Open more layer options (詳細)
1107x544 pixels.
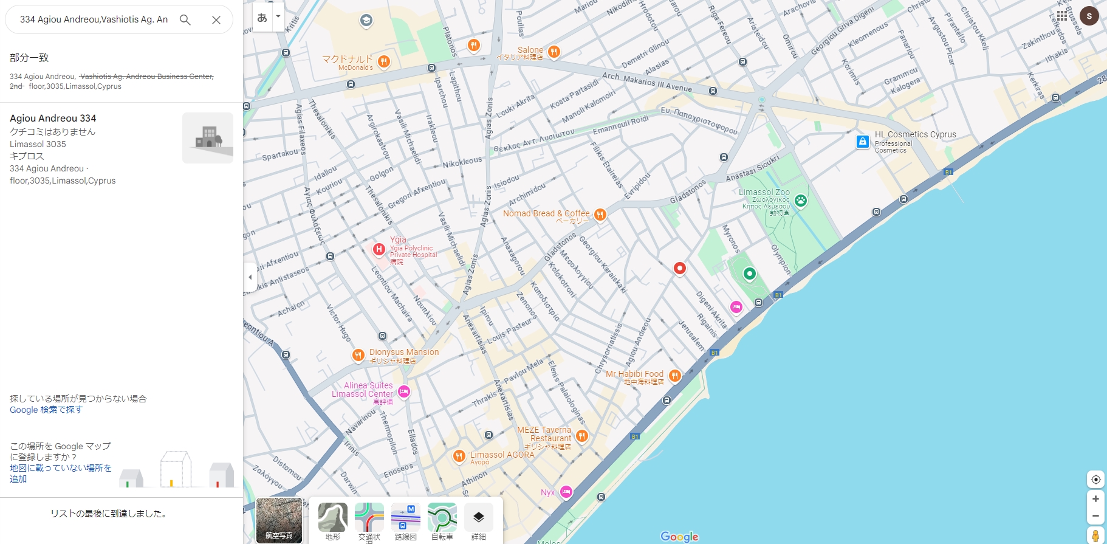pos(479,521)
